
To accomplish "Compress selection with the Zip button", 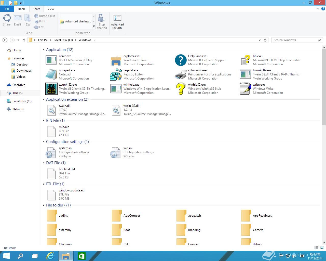I will (x=28, y=20).
